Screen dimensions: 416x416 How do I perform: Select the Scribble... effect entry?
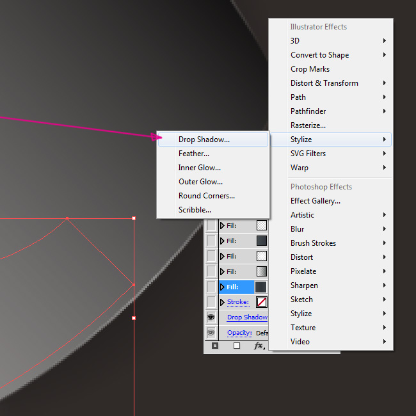(x=195, y=210)
